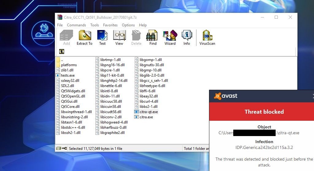Go up one folder level
Viewport: 314px width, 171px height.
62,51
